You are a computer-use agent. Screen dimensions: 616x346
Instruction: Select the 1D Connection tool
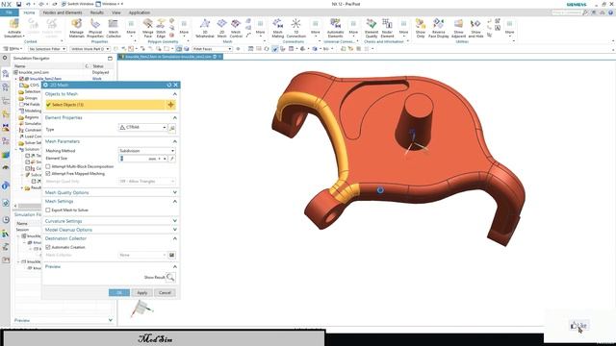[296, 28]
